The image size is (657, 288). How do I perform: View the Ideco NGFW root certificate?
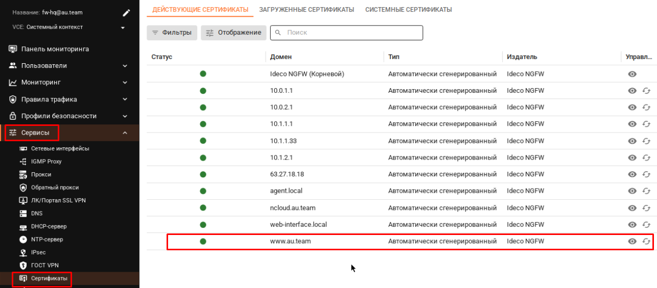tap(632, 74)
